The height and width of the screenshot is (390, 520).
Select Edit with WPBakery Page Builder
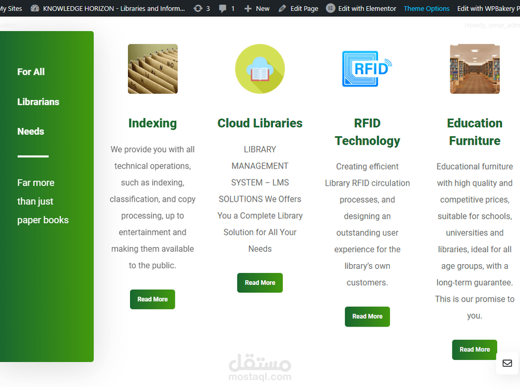coord(488,8)
